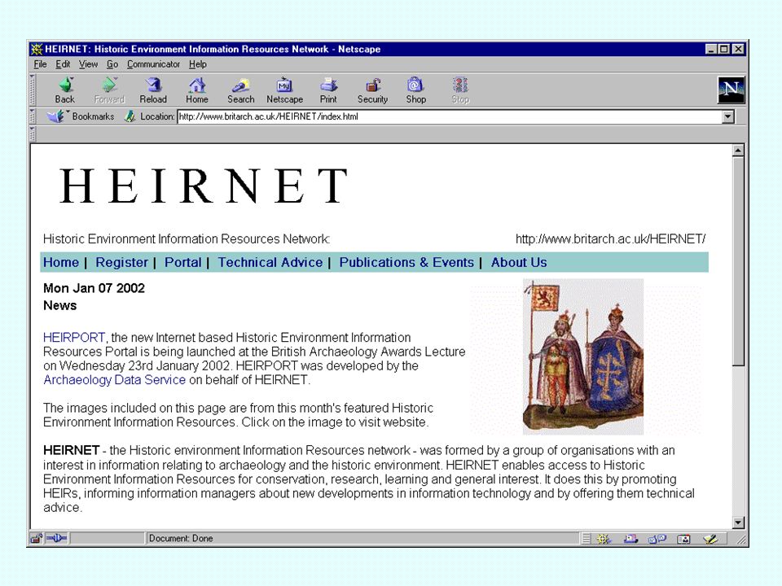Open the Go menu

(112, 64)
